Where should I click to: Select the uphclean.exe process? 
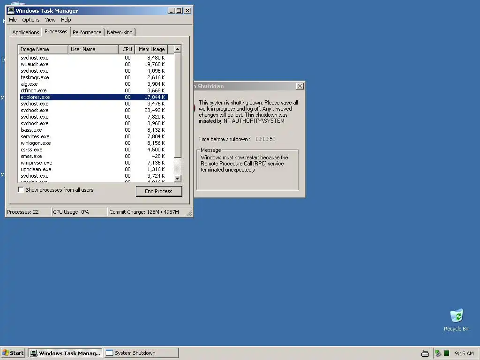coord(93,169)
